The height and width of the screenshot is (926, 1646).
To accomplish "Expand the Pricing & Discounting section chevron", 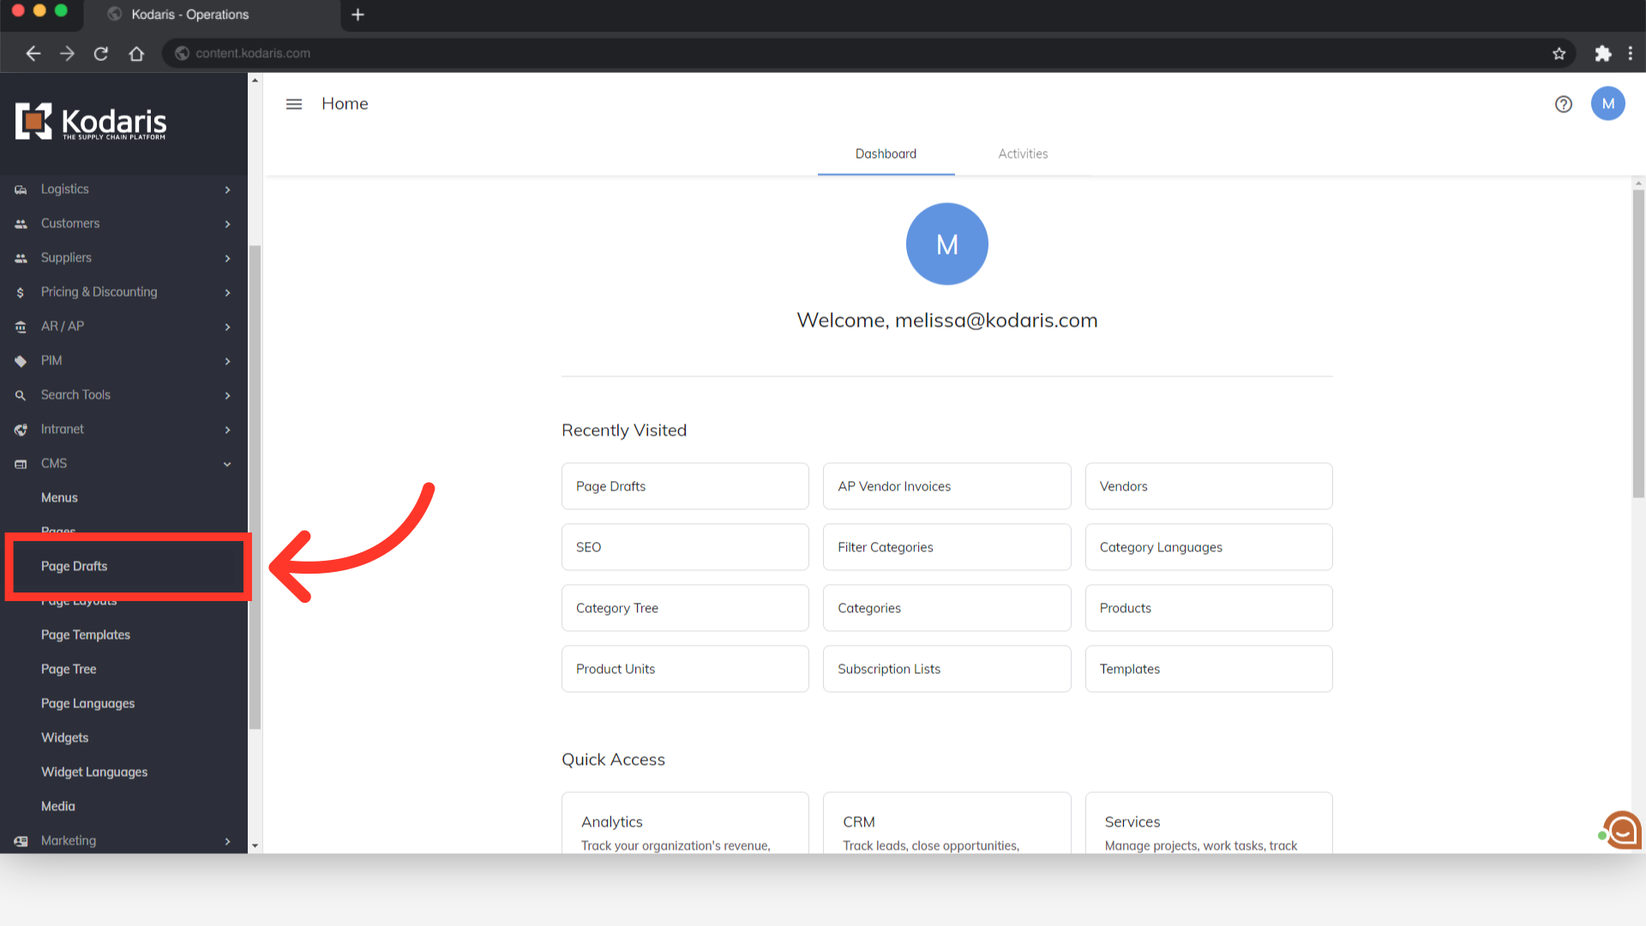I will [x=227, y=292].
